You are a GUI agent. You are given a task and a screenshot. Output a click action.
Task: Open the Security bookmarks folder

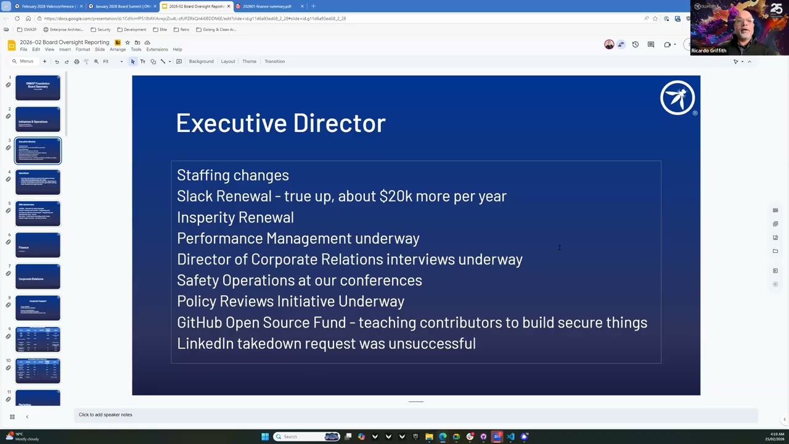point(100,30)
